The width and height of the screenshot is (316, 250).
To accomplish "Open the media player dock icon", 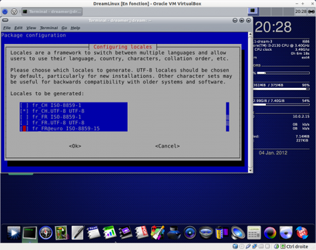I will pyautogui.click(x=14, y=233).
